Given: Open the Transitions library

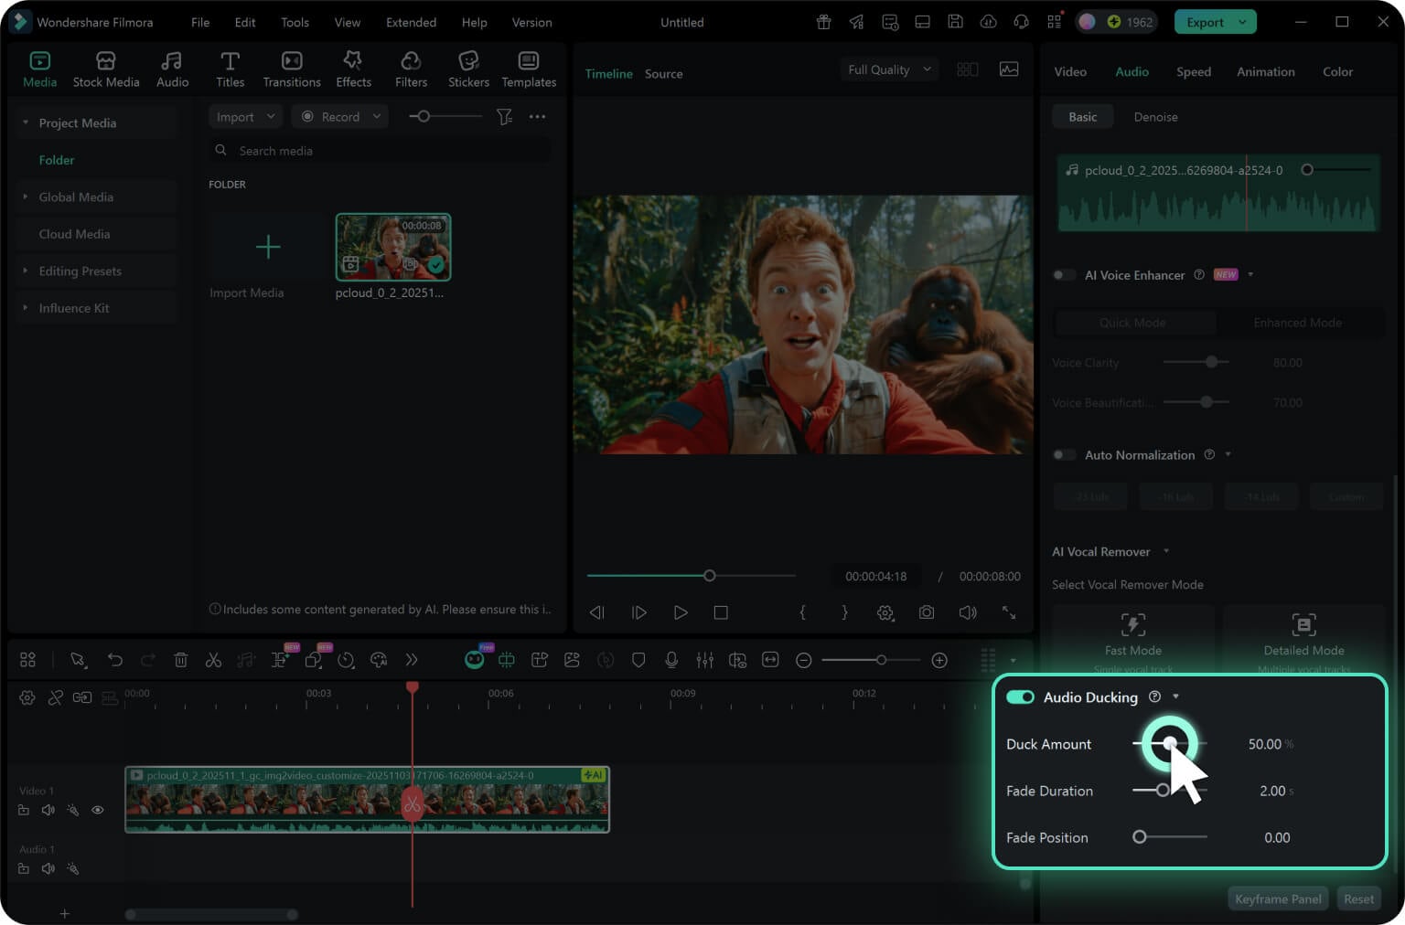Looking at the screenshot, I should tap(291, 69).
